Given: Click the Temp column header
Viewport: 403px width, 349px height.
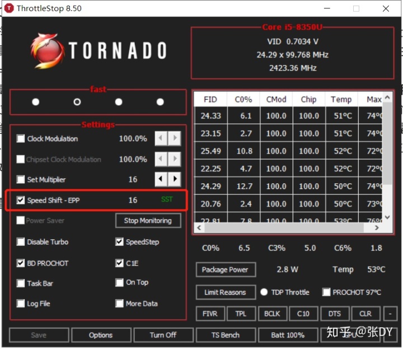Looking at the screenshot, I should tap(341, 100).
